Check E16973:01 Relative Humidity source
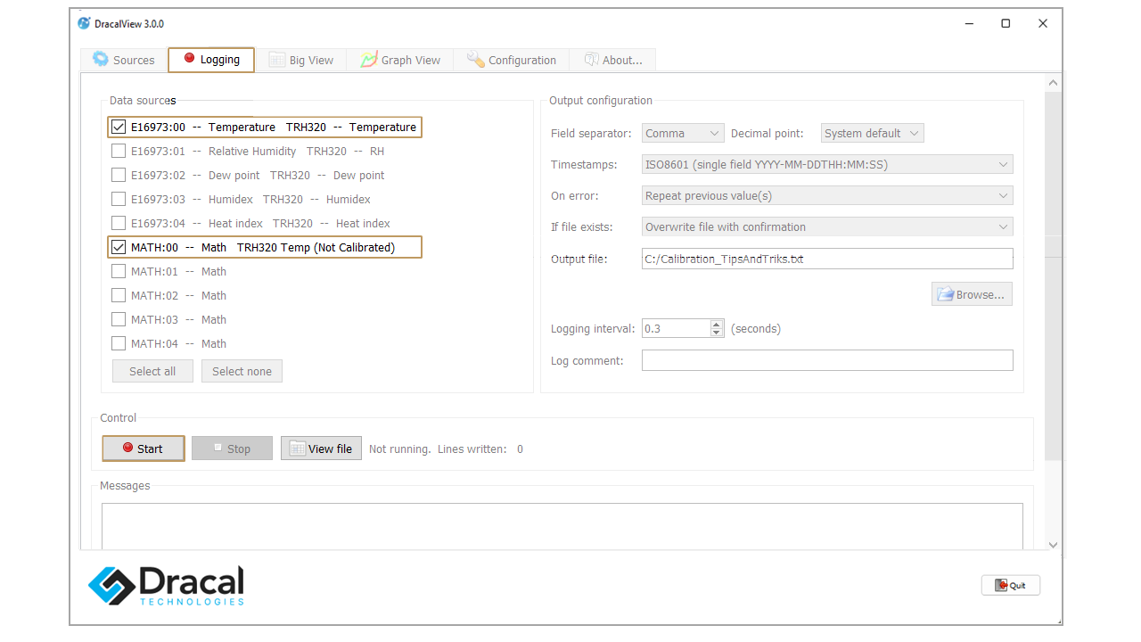1141x642 pixels. (119, 151)
